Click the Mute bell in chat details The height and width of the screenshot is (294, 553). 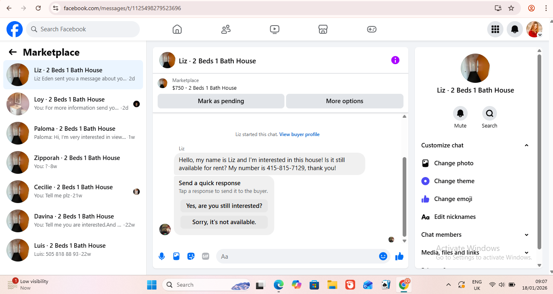click(460, 113)
